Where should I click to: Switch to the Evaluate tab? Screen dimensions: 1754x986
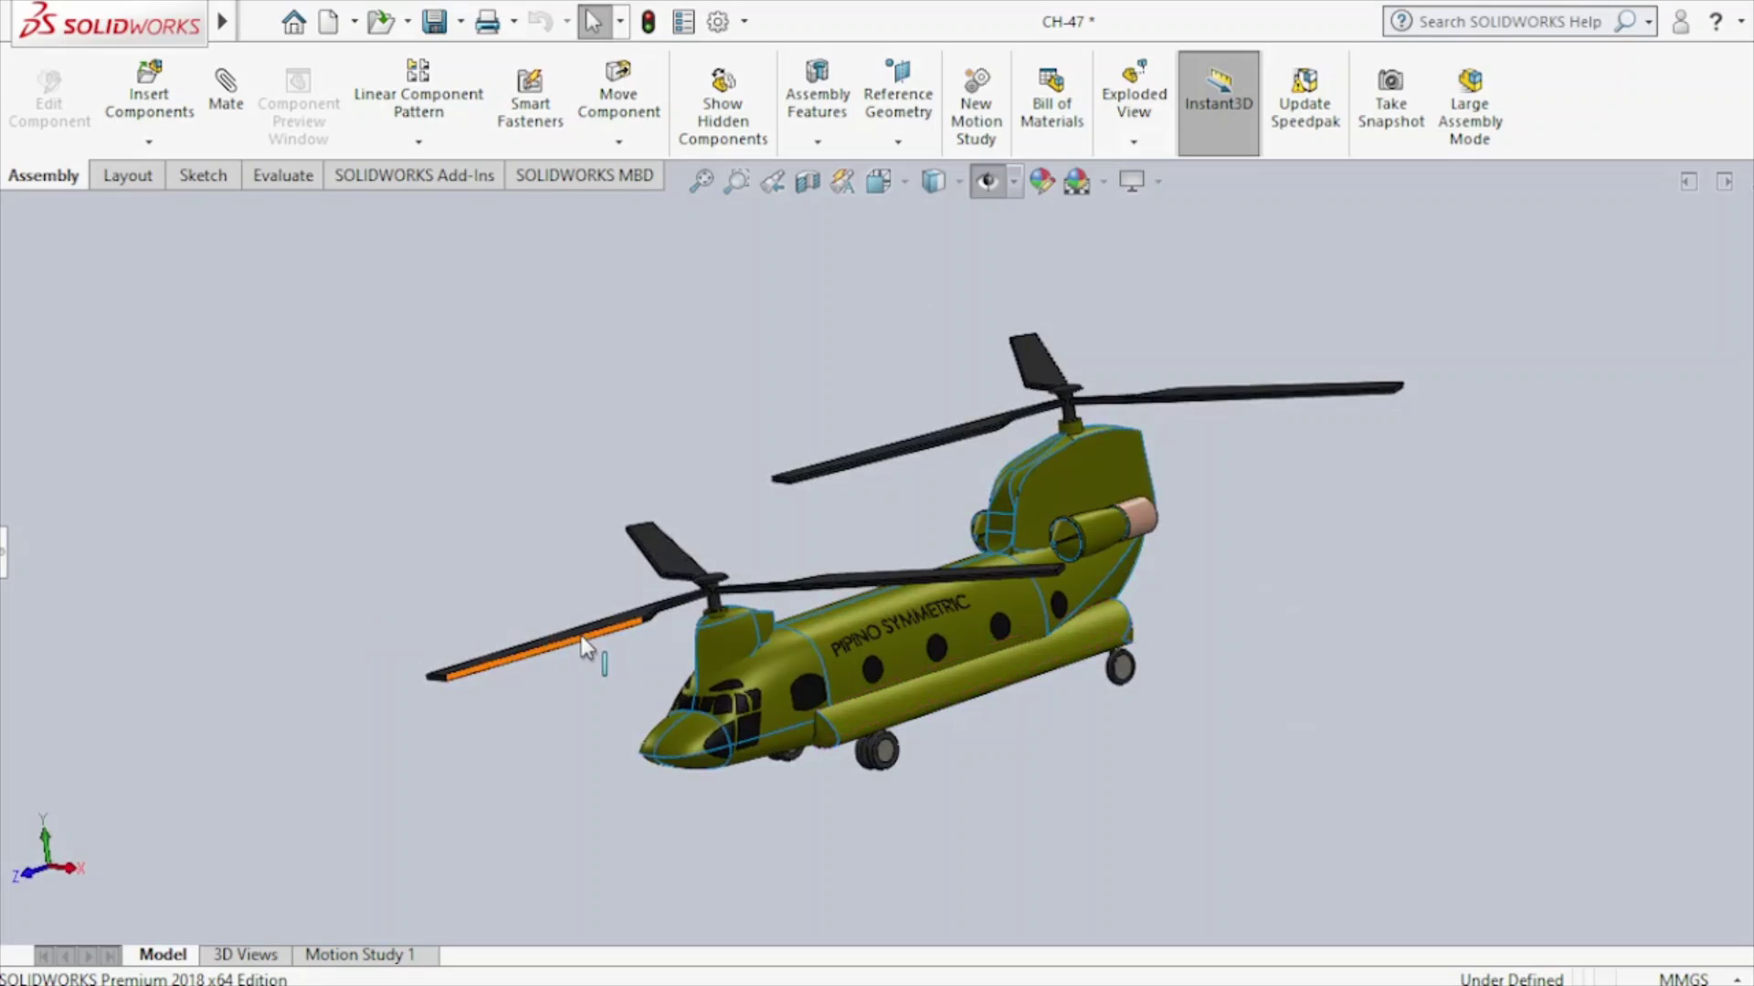(282, 175)
